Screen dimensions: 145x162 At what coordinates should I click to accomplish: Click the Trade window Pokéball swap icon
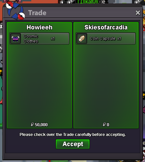pyautogui.click(x=15, y=11)
